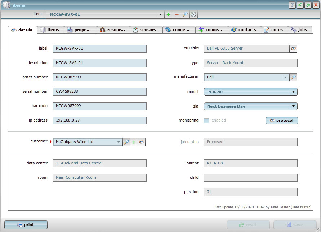This screenshot has width=321, height=232.
Task: View customer details via eye icon
Action: point(142,142)
